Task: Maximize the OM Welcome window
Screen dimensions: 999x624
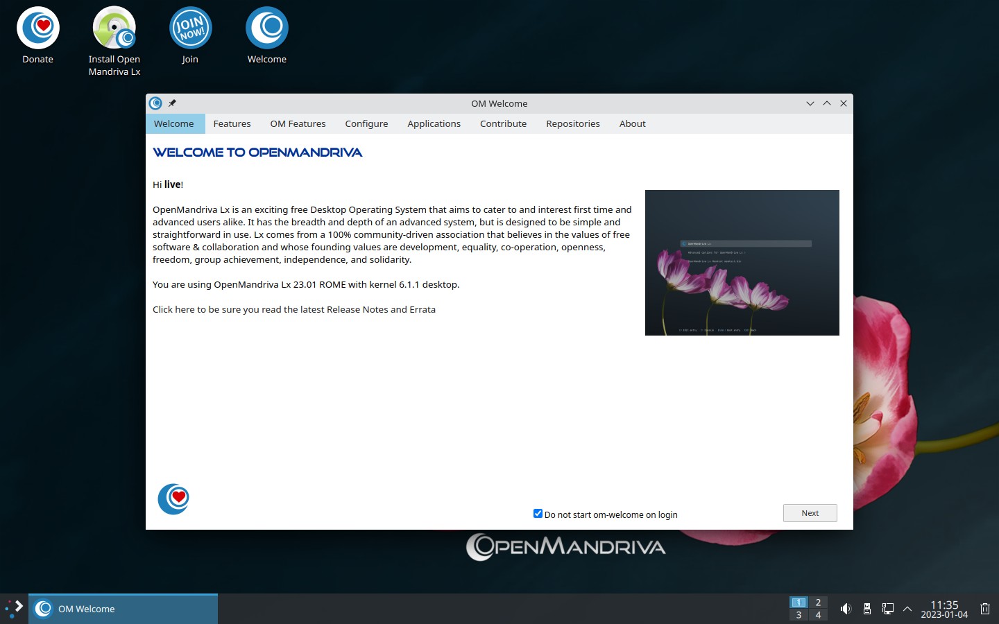Action: 827,103
